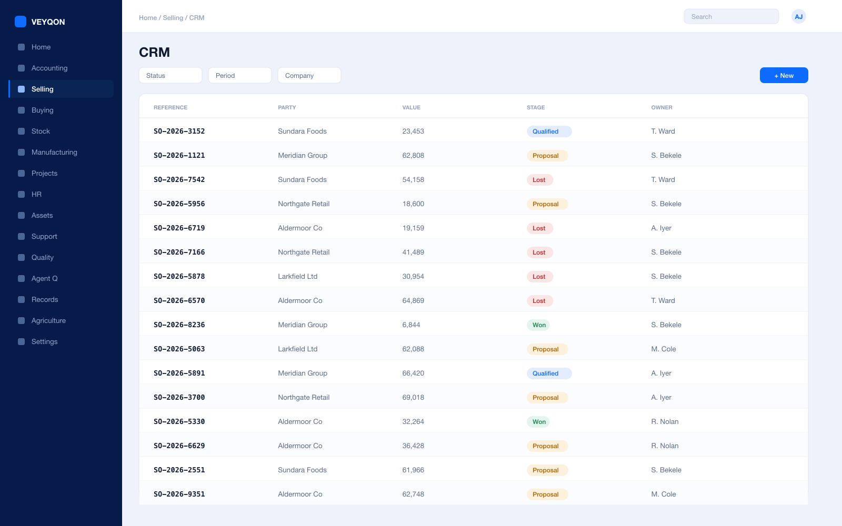This screenshot has width=842, height=526.
Task: Follow the Home breadcrumb link
Action: tap(148, 17)
